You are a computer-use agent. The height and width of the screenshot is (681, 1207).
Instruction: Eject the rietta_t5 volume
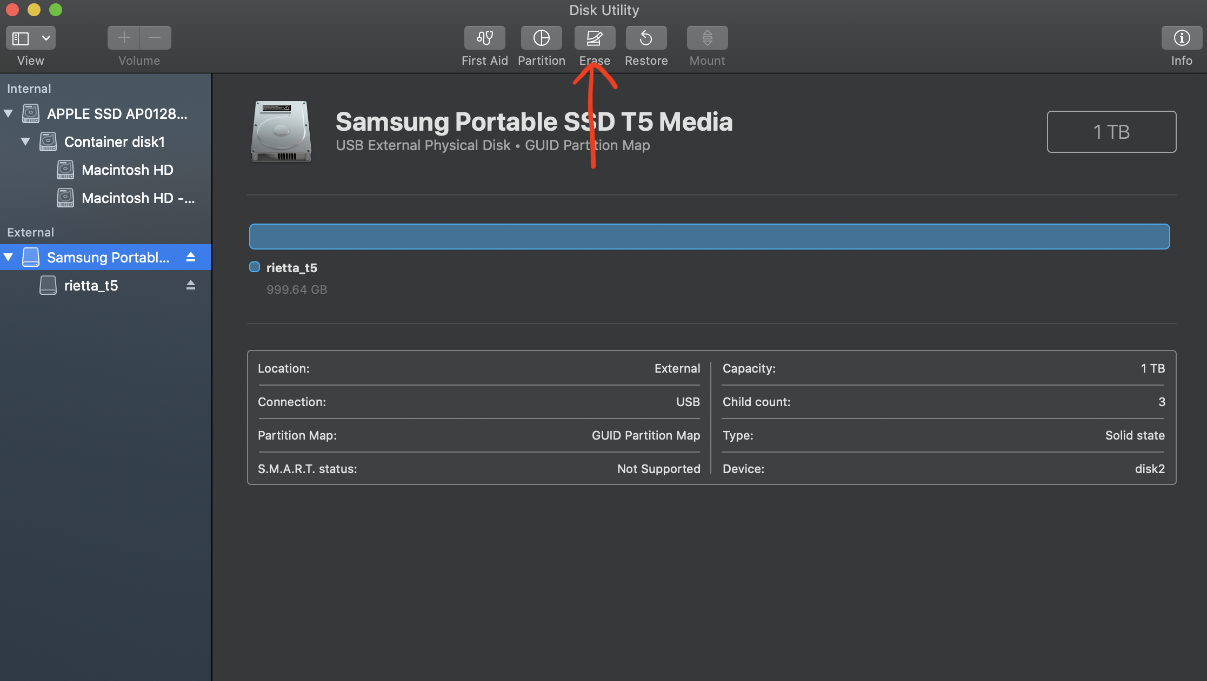coord(190,285)
